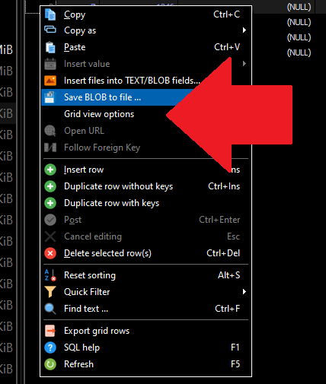Click the Post checkmark icon

click(x=50, y=220)
